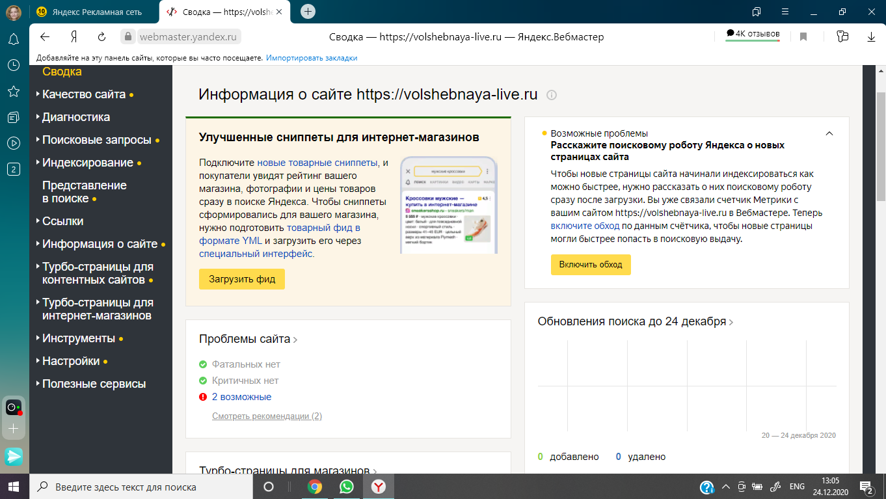Launch Google Chrome from taskbar
This screenshot has height=499, width=886.
[315, 487]
